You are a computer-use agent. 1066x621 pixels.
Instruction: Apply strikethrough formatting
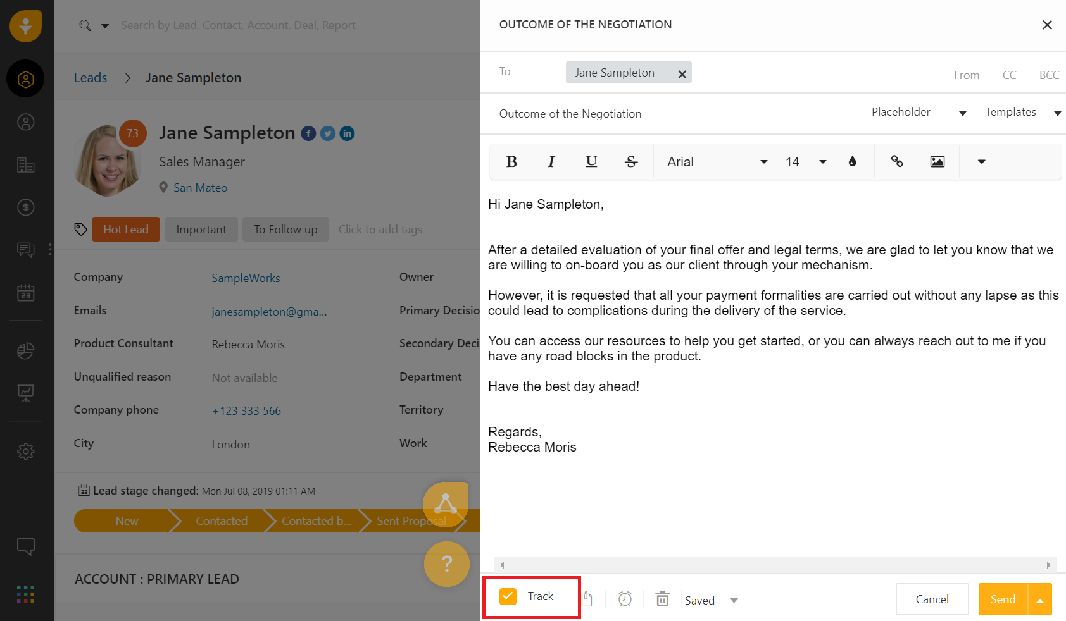tap(631, 162)
